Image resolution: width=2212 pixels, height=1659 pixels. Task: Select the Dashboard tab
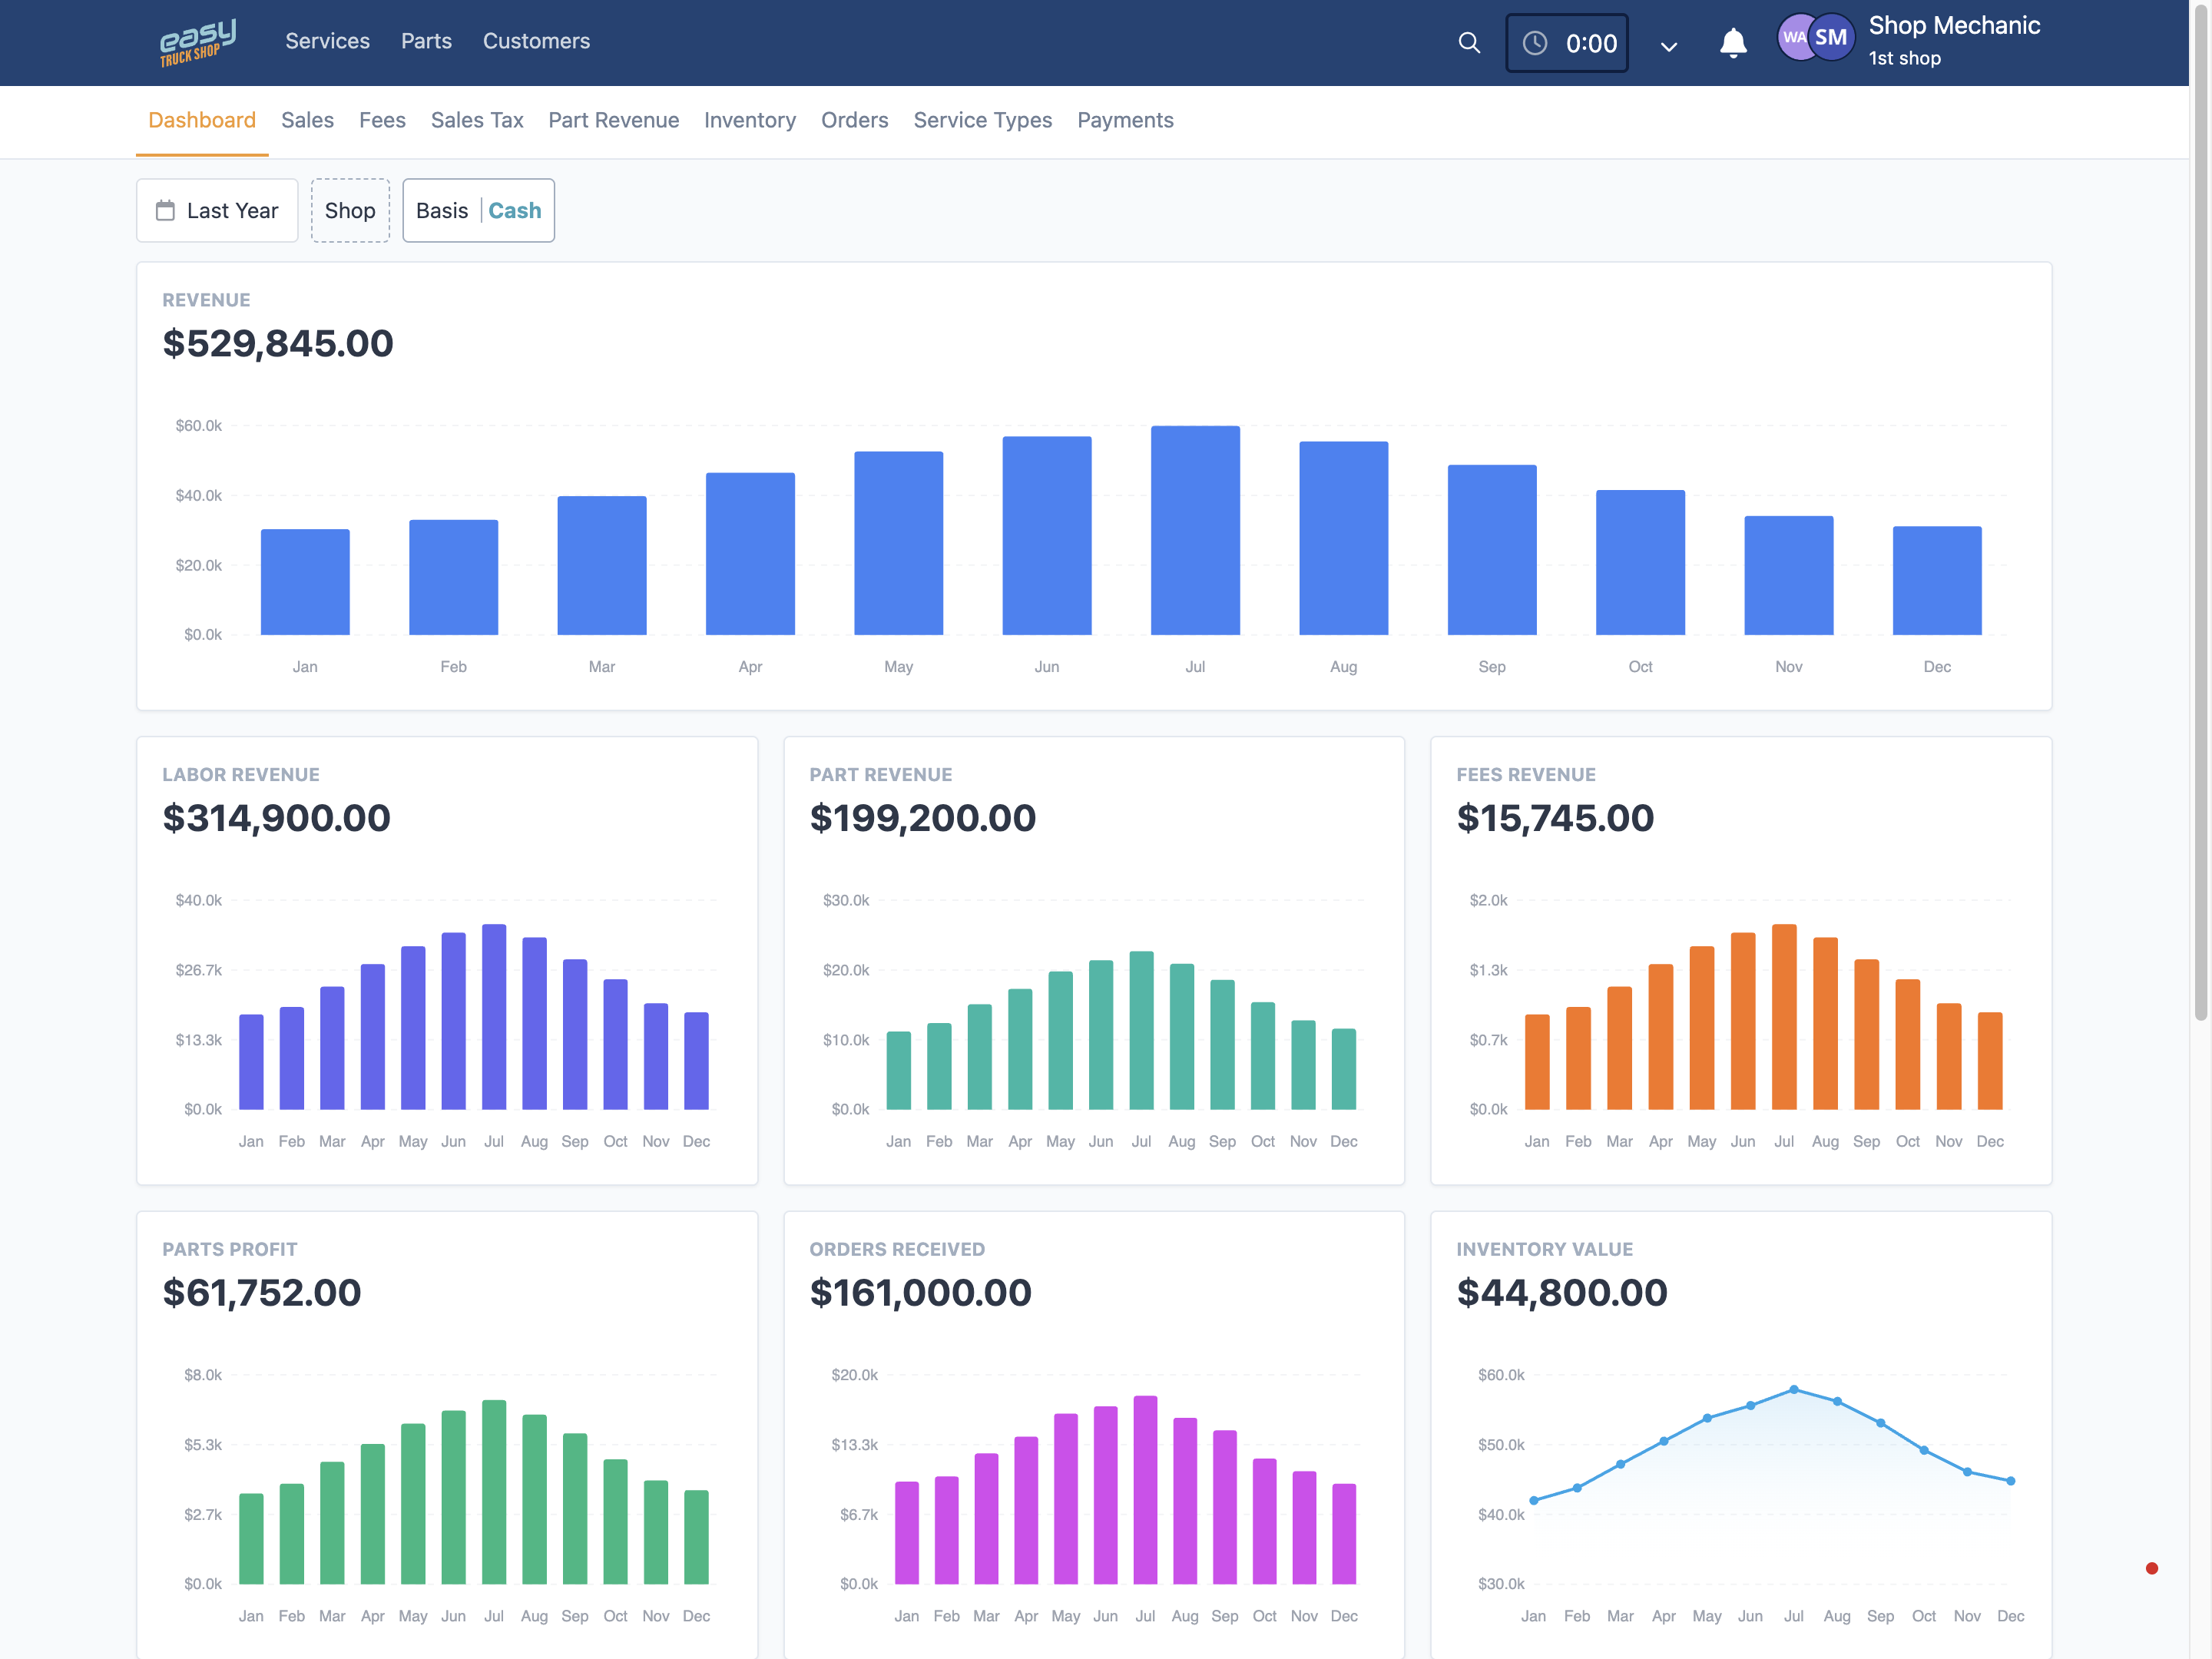(x=202, y=120)
